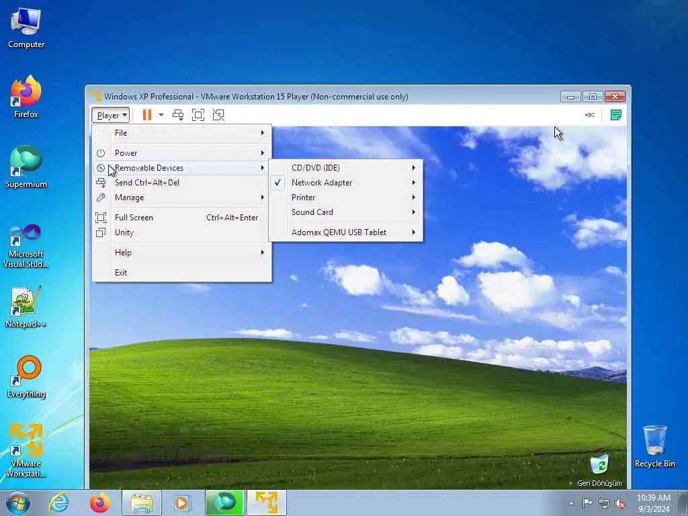
Task: Click the keyboard icon beside Send Ctrl+Alt+Del
Action: click(x=101, y=183)
